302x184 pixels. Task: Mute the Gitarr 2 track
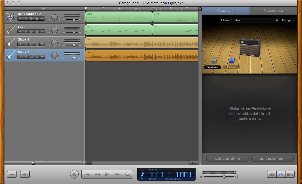pos(26,57)
